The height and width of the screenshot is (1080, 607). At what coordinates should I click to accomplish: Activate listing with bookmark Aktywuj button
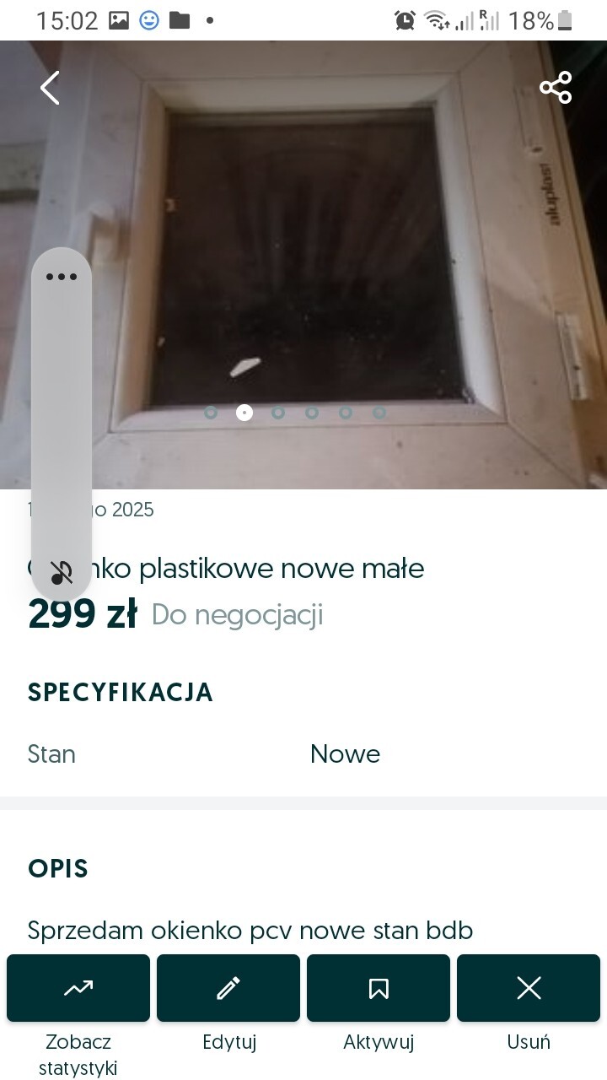click(379, 988)
